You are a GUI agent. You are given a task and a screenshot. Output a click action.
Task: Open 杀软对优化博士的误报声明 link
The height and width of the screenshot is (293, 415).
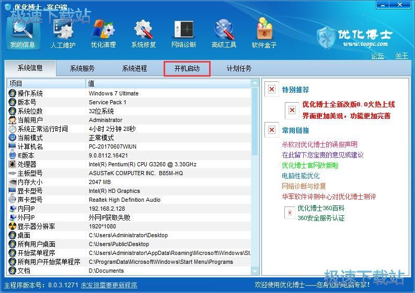319,144
